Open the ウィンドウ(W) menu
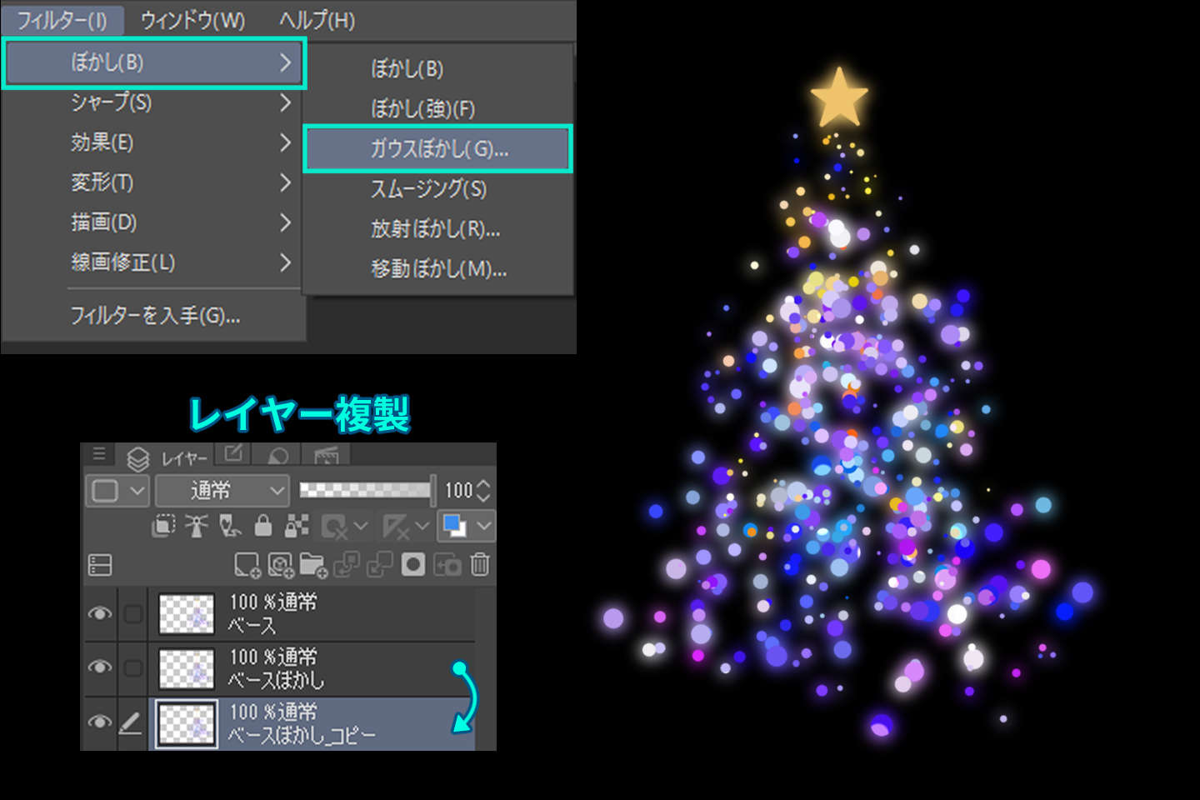Image resolution: width=1200 pixels, height=800 pixels. click(x=192, y=20)
